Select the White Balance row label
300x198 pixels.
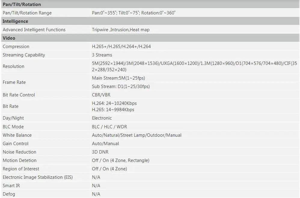click(x=17, y=135)
